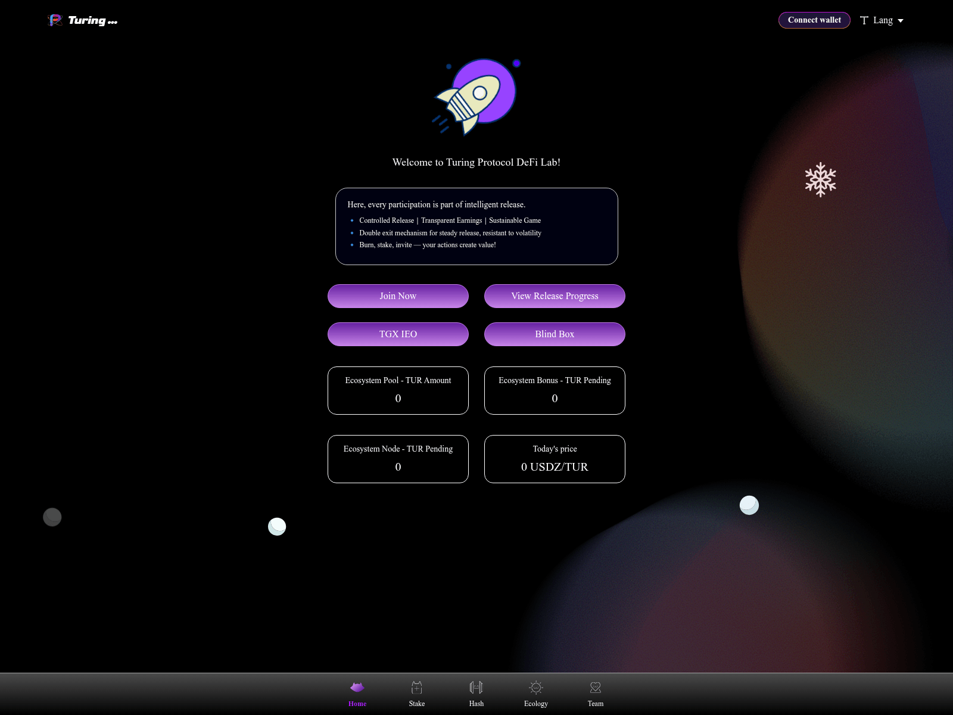Click the Today's price card

tap(555, 459)
